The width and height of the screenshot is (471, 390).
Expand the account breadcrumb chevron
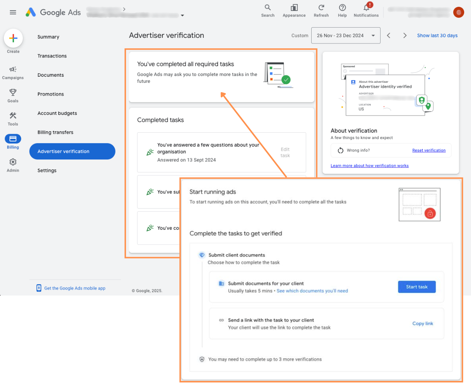tap(124, 9)
